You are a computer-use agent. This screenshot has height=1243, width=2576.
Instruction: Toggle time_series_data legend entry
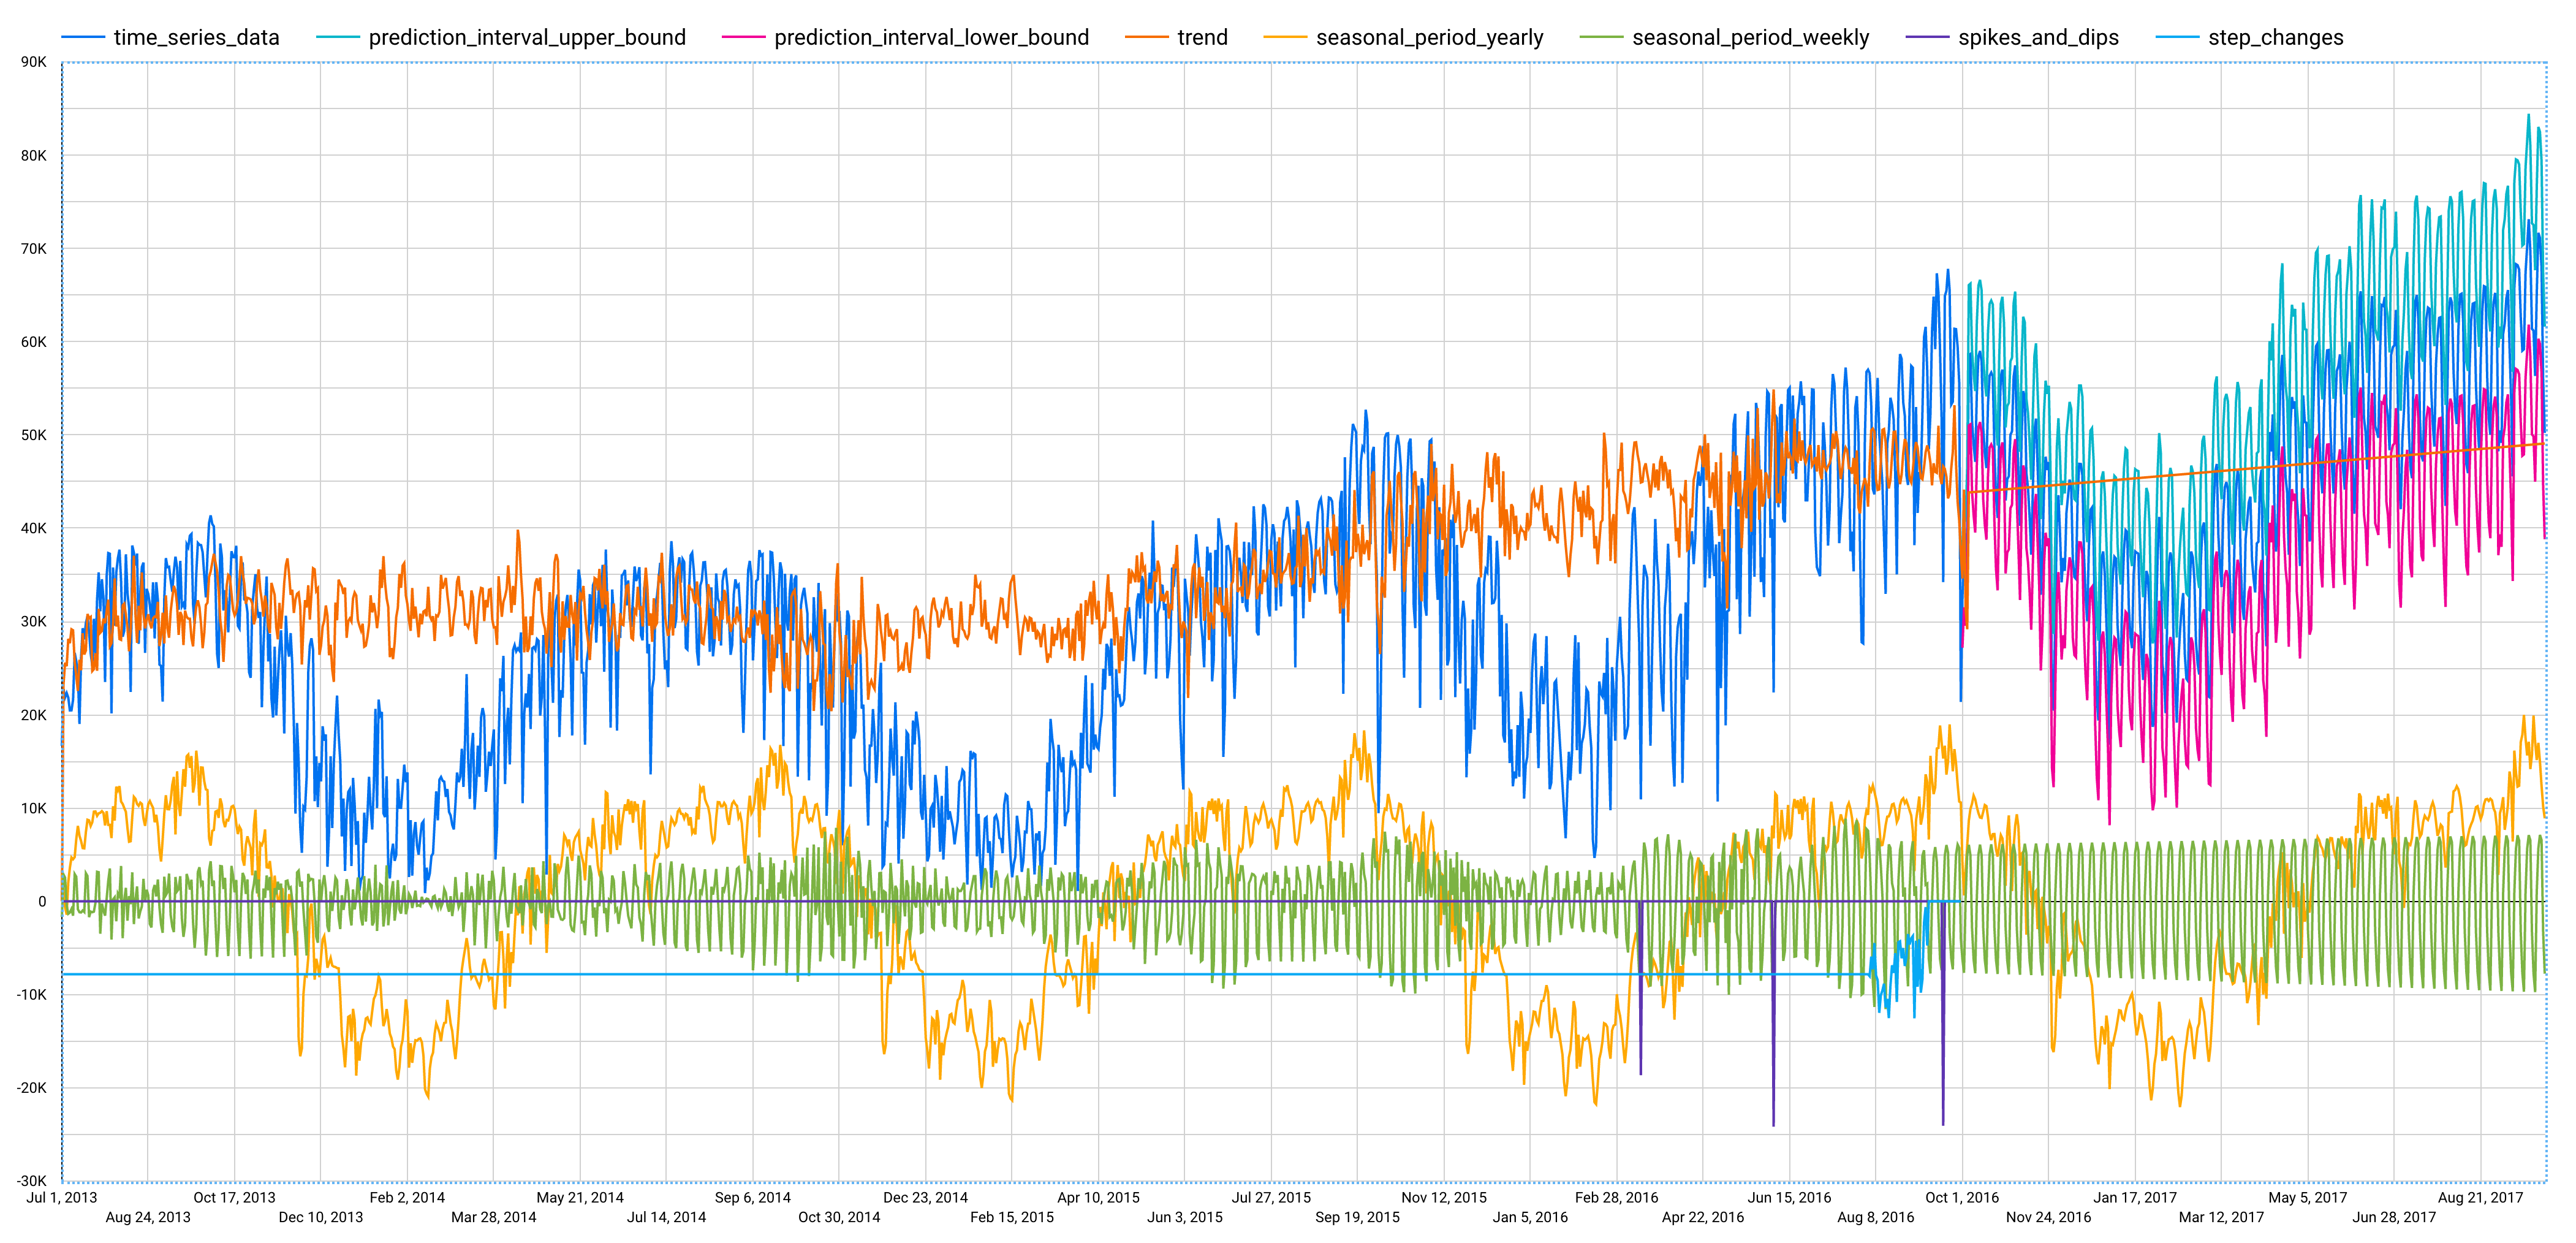pos(171,38)
